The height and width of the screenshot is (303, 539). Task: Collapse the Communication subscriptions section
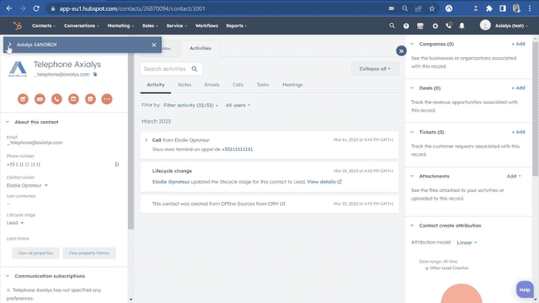(7, 276)
